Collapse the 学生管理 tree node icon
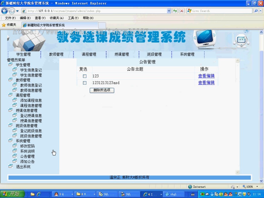 [11, 65]
